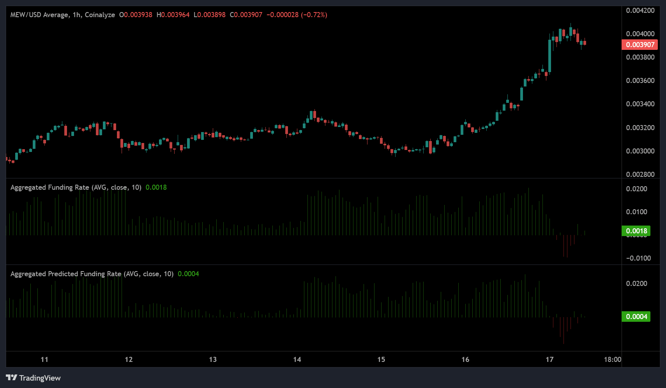Image resolution: width=666 pixels, height=388 pixels.
Task: Click the 0.004200 price scale label
Action: [640, 11]
